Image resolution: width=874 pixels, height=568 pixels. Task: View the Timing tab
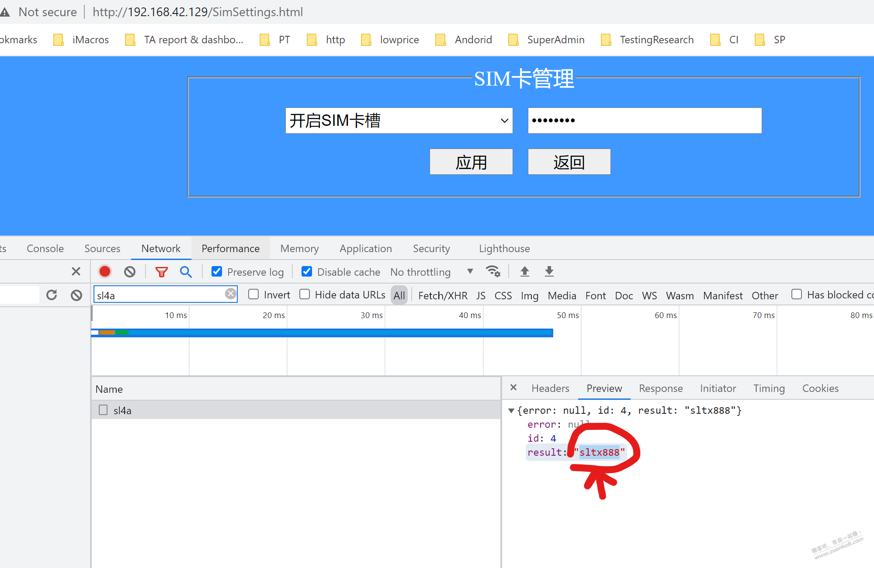769,388
